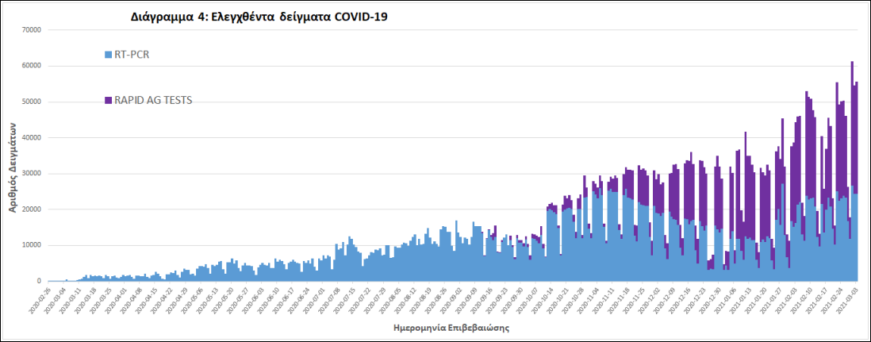Select the x-axis title 'Ημερομηνία Επιβεβαίωσης'
The image size is (871, 342).
coord(449,327)
